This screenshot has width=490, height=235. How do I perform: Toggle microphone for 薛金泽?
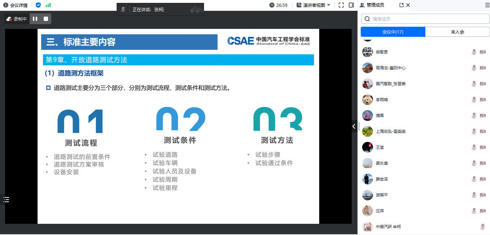(x=474, y=179)
